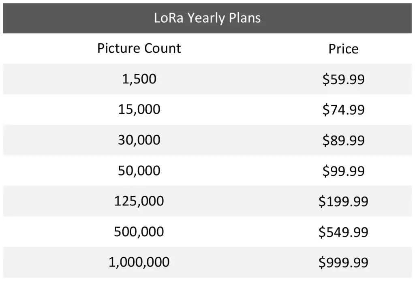The height and width of the screenshot is (297, 415).
Task: Click the $59.99 price cell
Action: click(343, 79)
